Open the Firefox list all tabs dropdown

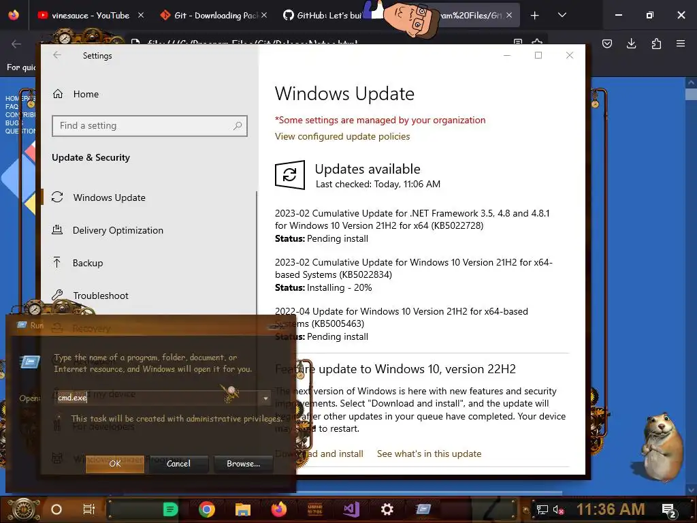(x=562, y=15)
